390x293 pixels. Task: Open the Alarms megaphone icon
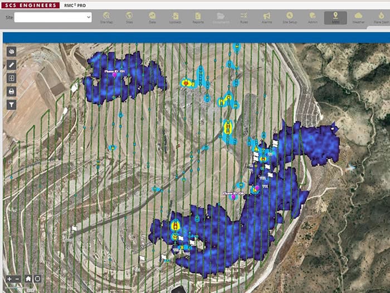coord(267,18)
